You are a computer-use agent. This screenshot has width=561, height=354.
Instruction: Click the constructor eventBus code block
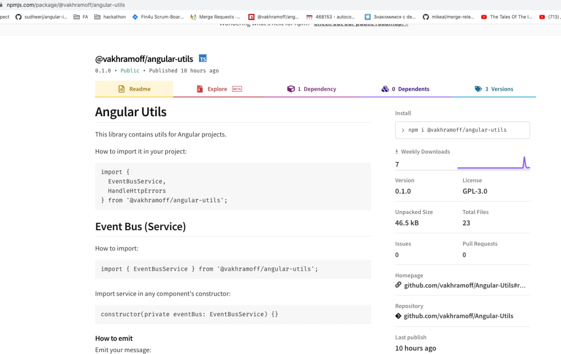click(233, 315)
